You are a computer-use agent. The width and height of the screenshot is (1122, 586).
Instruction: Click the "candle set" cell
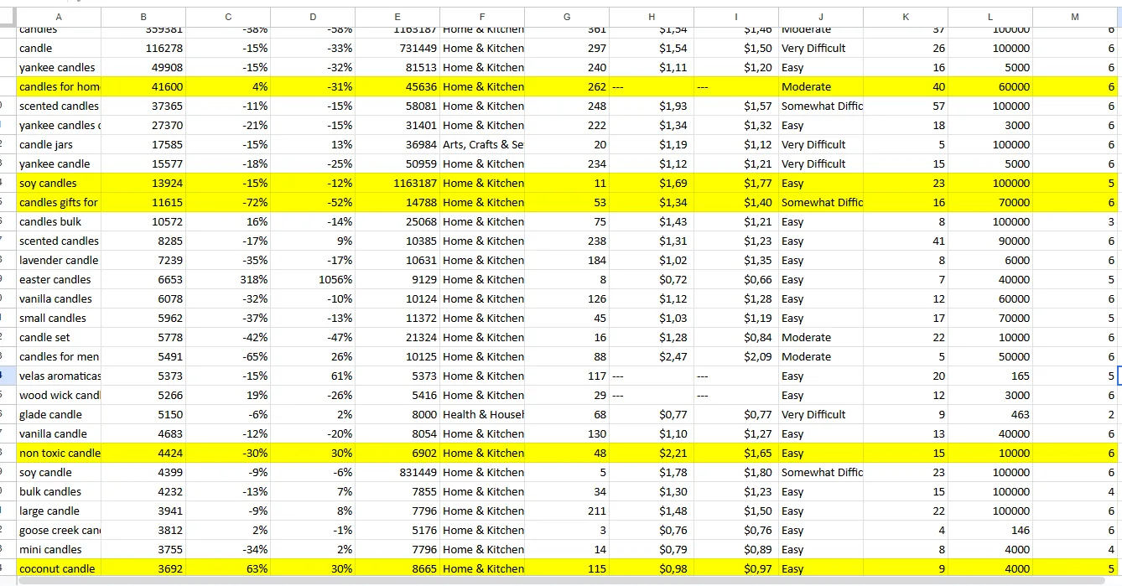pyautogui.click(x=59, y=338)
